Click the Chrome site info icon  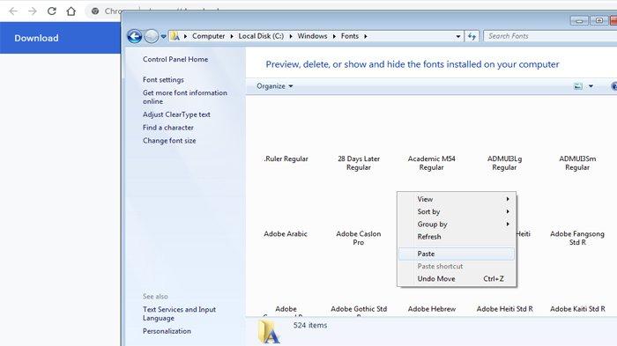pos(95,11)
